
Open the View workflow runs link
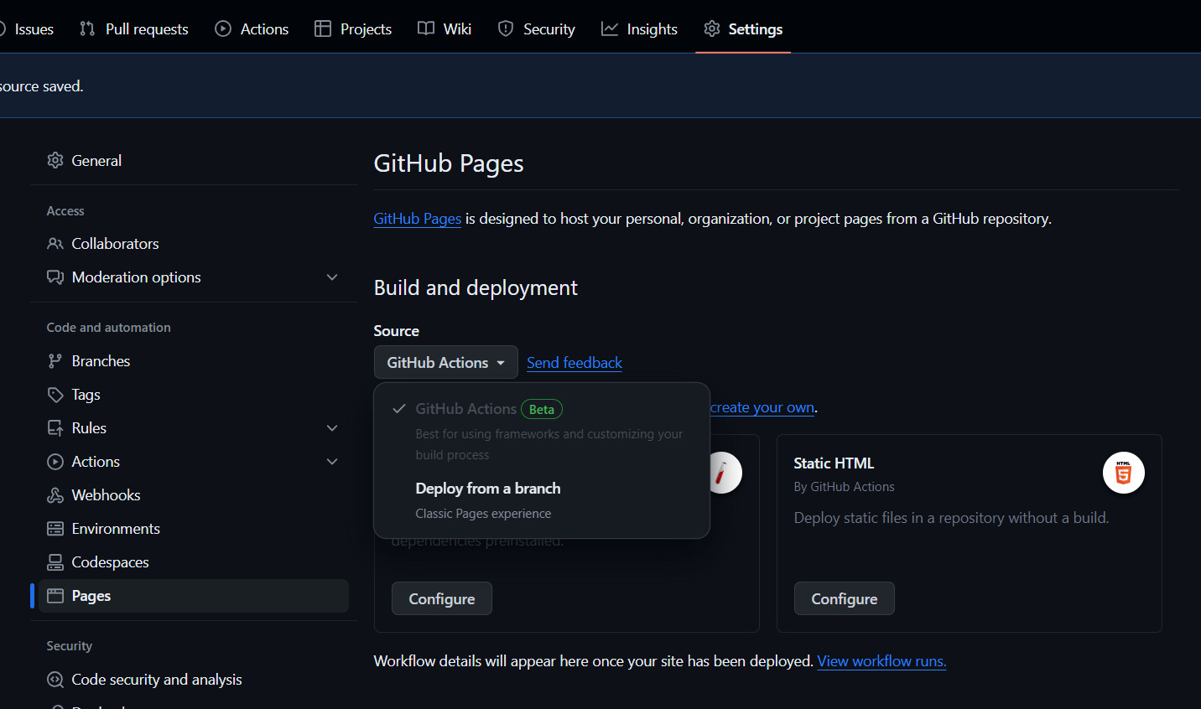[881, 661]
